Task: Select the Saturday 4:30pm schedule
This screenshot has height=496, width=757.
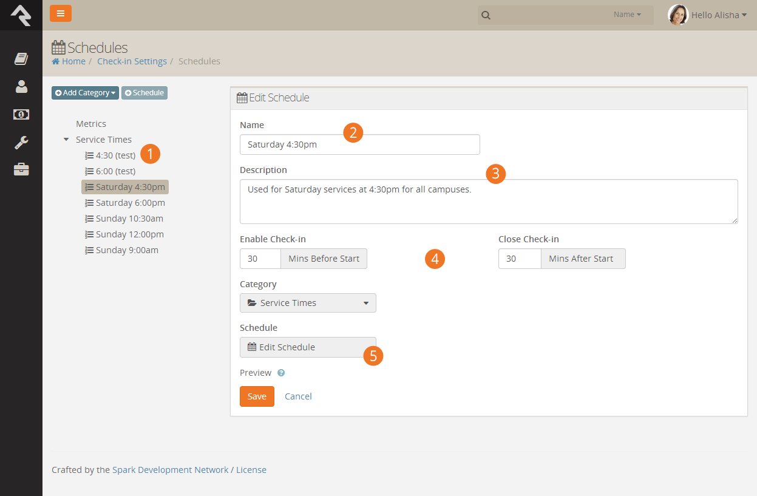Action: [125, 187]
